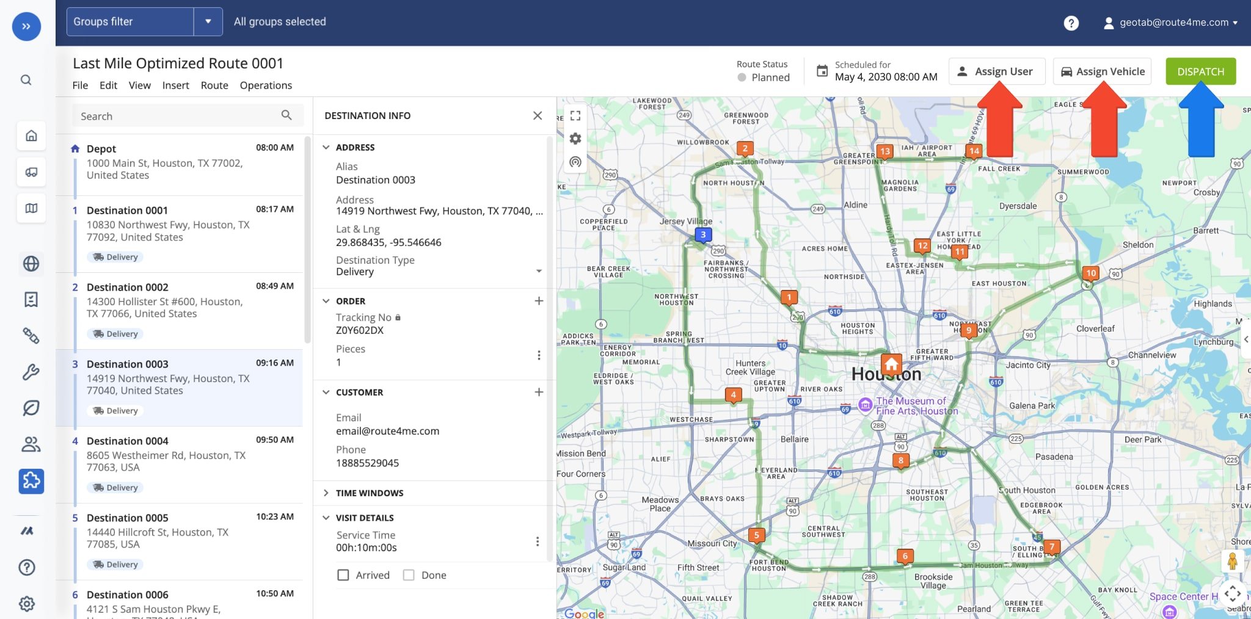
Task: Open the Route menu
Action: tap(214, 85)
